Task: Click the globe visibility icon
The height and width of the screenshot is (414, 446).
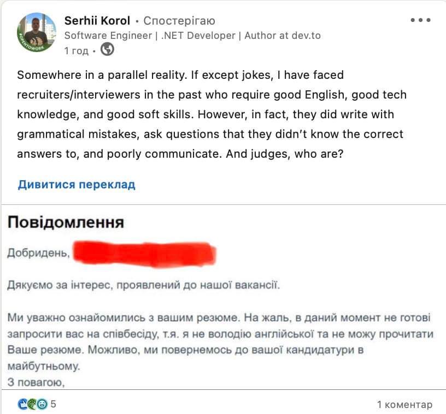Action: click(x=108, y=50)
